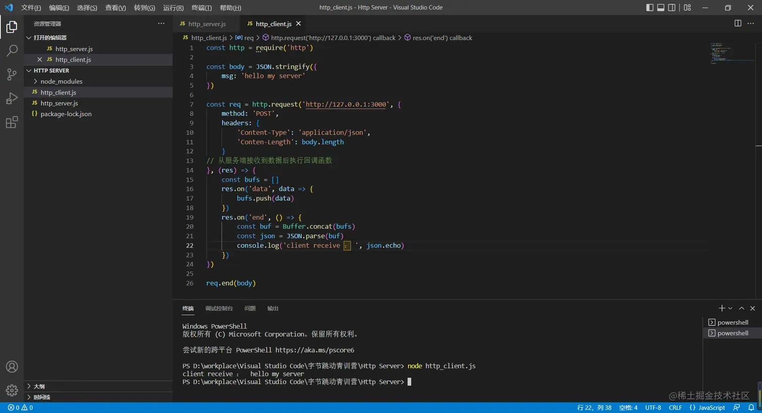This screenshot has height=413, width=762.
Task: Open the Go menu
Action: [145, 8]
